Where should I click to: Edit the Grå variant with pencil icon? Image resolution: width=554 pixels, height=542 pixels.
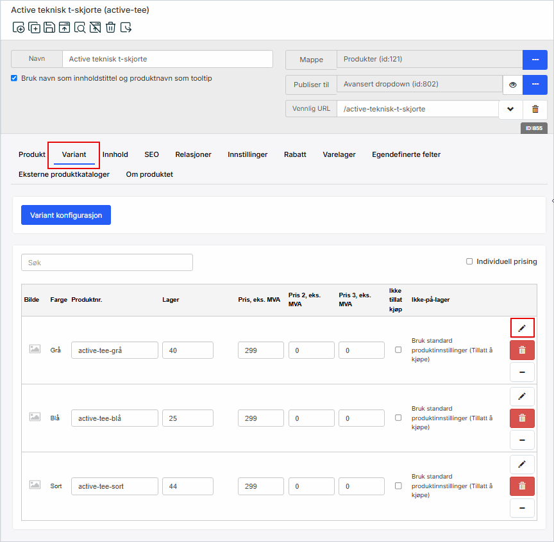point(522,328)
